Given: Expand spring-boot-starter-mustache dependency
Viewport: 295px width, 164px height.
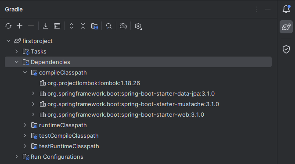Looking at the screenshot, I should [33, 104].
